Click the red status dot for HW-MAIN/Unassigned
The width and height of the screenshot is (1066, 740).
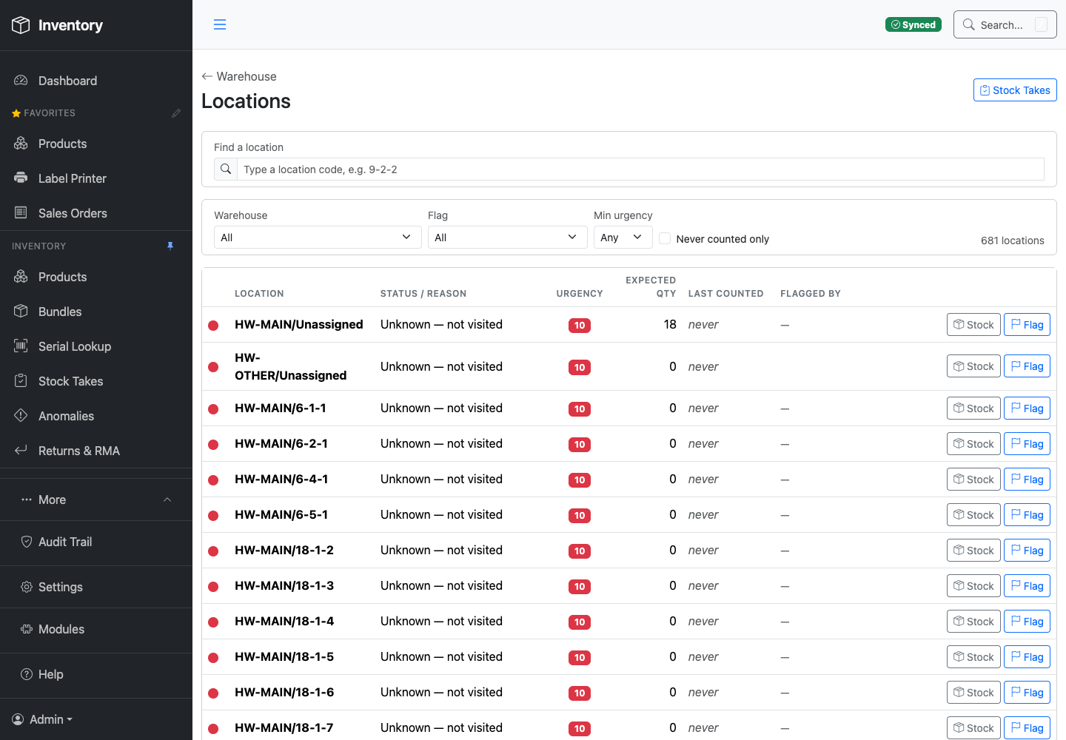pos(213,325)
